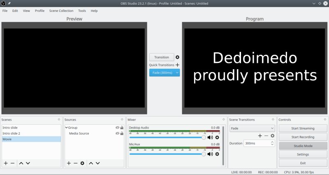The image size is (329, 175).
Task: Add a new scene with plus icon
Action: pyautogui.click(x=6, y=163)
